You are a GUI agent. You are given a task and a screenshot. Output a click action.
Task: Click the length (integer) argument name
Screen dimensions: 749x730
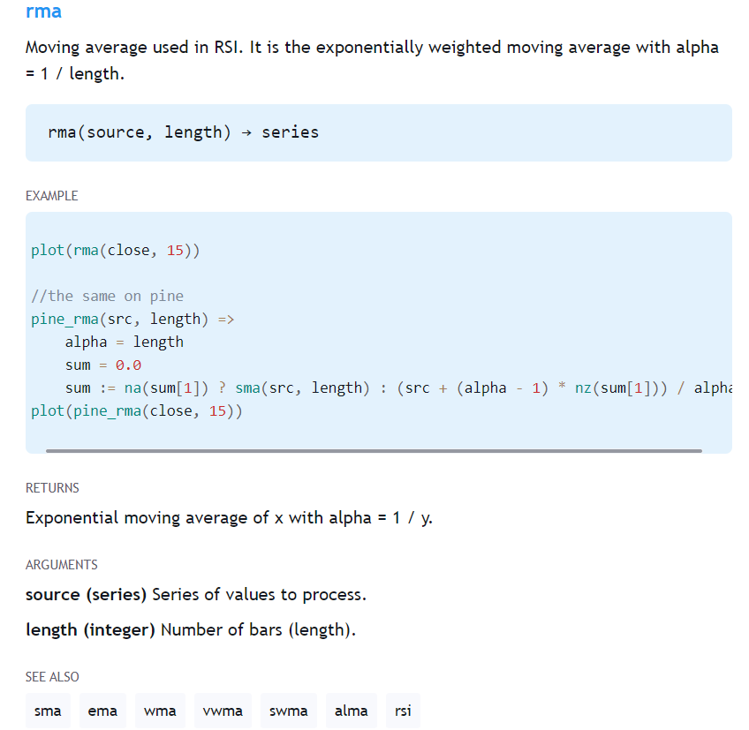[x=90, y=630]
